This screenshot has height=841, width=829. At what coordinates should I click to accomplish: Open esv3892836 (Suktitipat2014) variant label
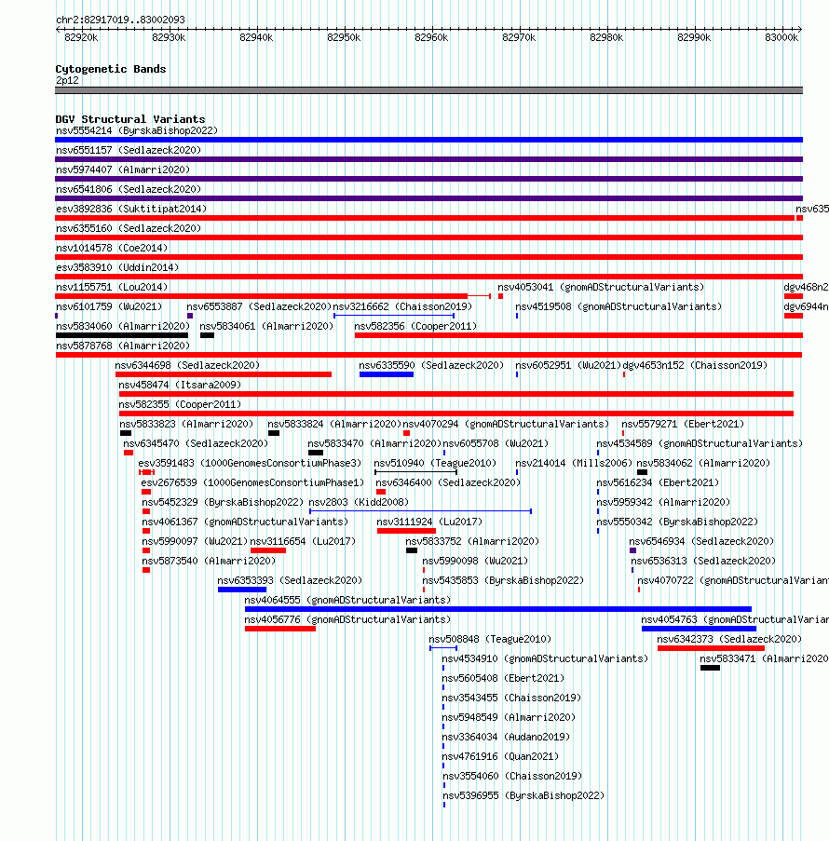point(131,210)
